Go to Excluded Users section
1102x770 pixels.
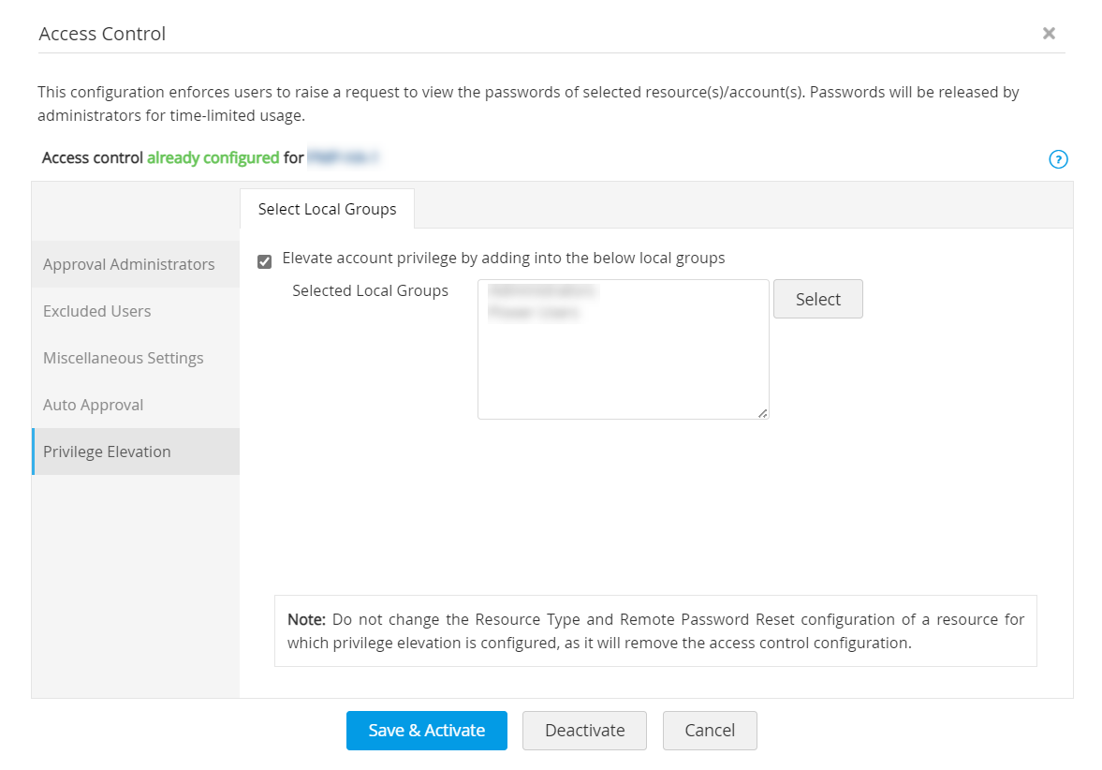[97, 311]
